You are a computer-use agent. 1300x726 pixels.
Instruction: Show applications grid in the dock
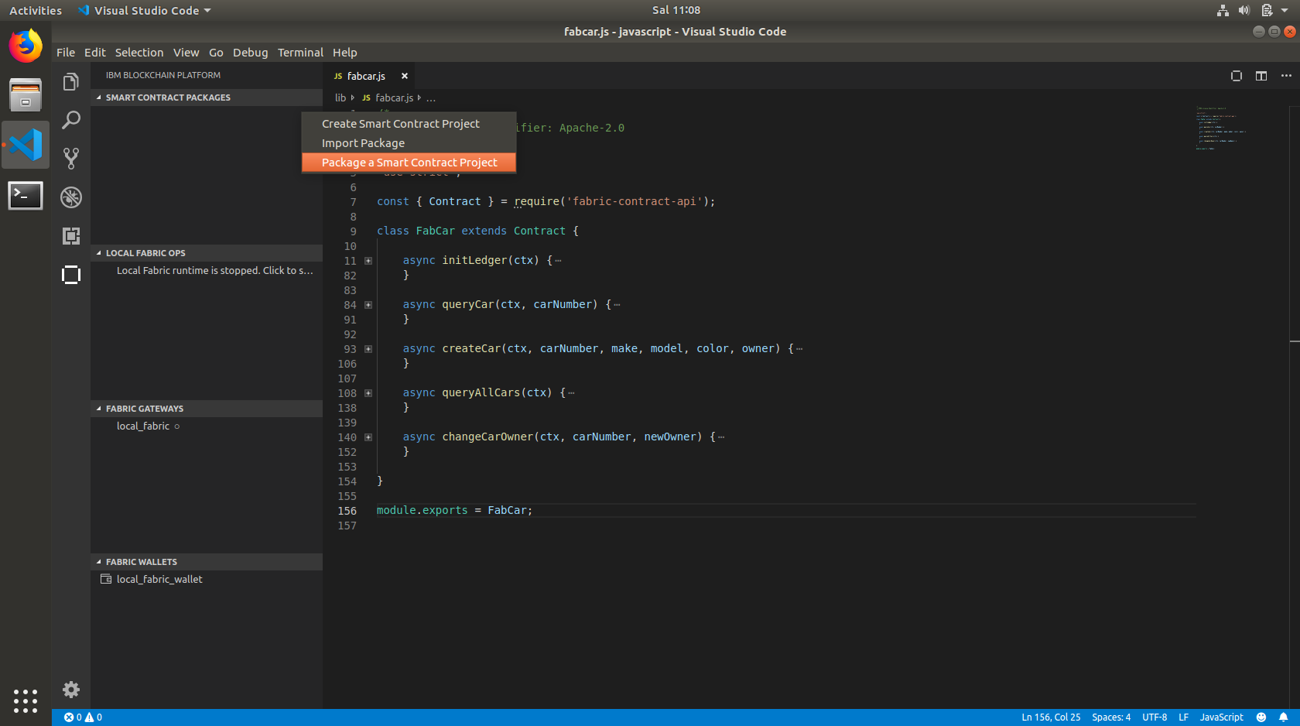(26, 700)
